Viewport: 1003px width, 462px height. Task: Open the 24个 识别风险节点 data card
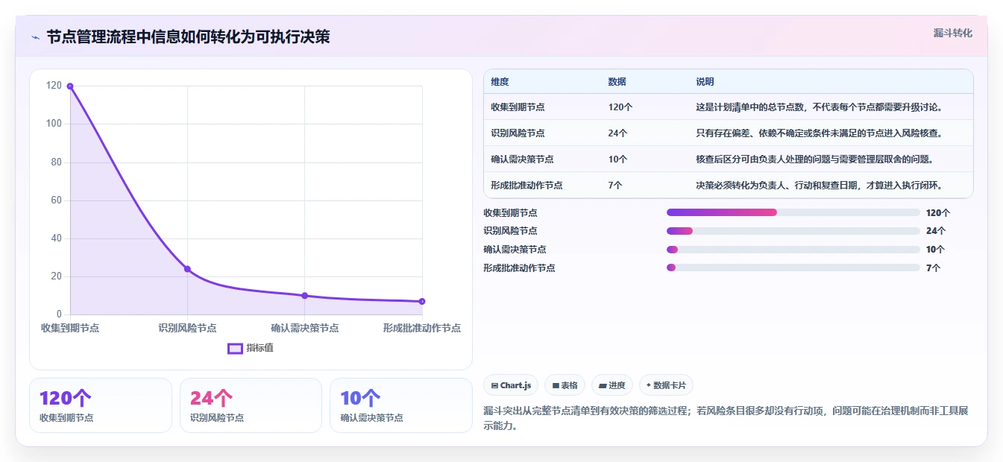pyautogui.click(x=251, y=405)
